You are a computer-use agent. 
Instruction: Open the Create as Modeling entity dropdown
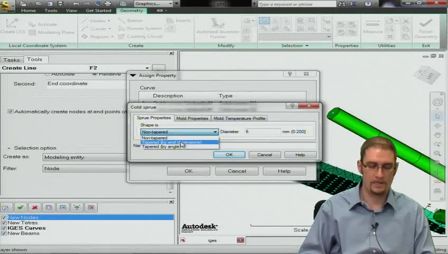pyautogui.click(x=85, y=157)
